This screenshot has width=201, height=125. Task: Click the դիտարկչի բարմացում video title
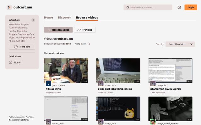pyautogui.click(x=166, y=89)
